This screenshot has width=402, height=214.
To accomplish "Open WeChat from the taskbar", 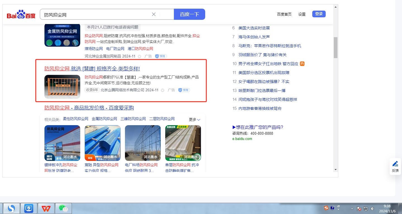I will [x=63, y=208].
